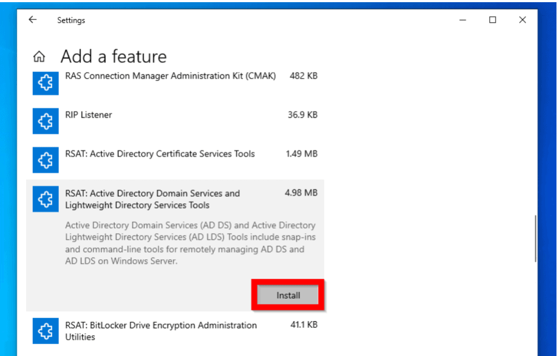557x356 pixels.
Task: Click the "Add a feature" page heading
Action: coord(114,57)
